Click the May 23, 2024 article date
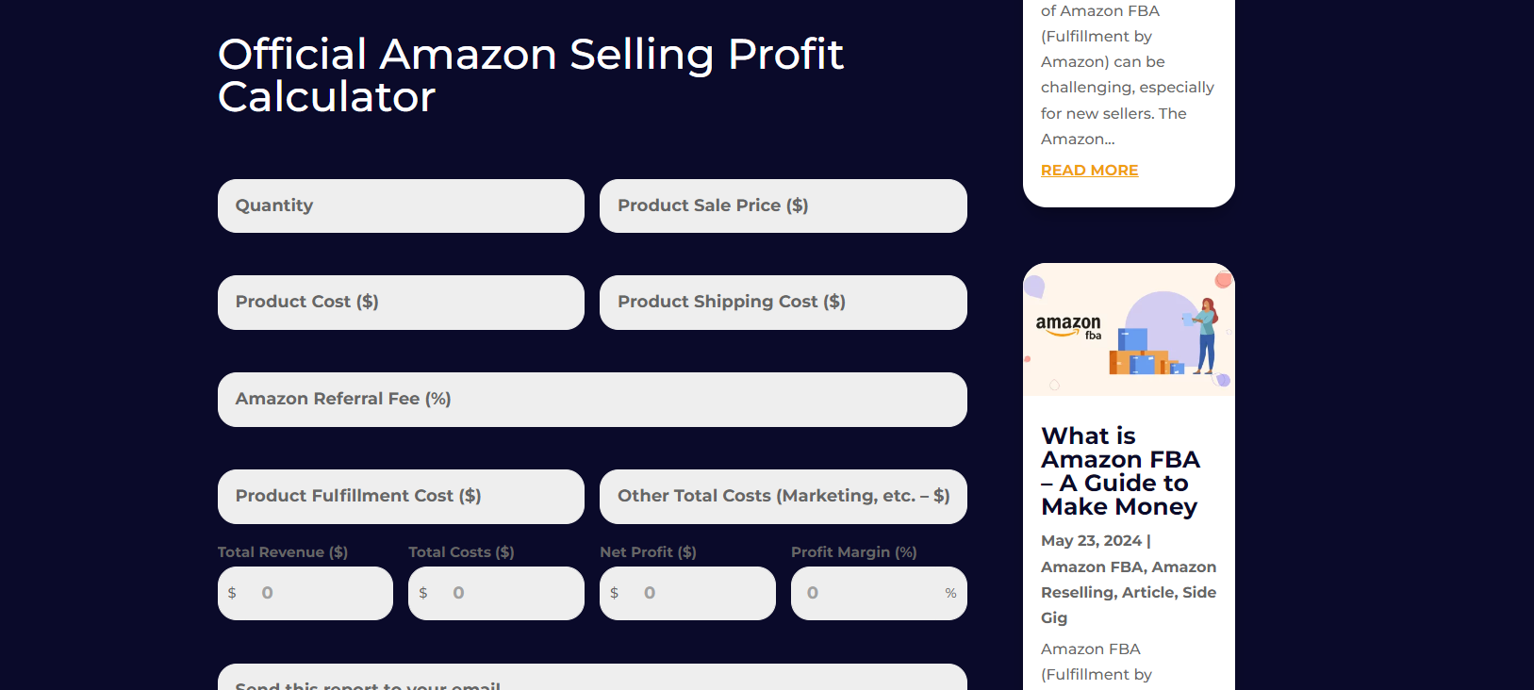The width and height of the screenshot is (1534, 690). [x=1090, y=540]
